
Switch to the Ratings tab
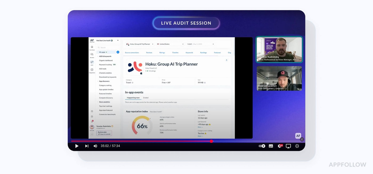click(x=162, y=53)
